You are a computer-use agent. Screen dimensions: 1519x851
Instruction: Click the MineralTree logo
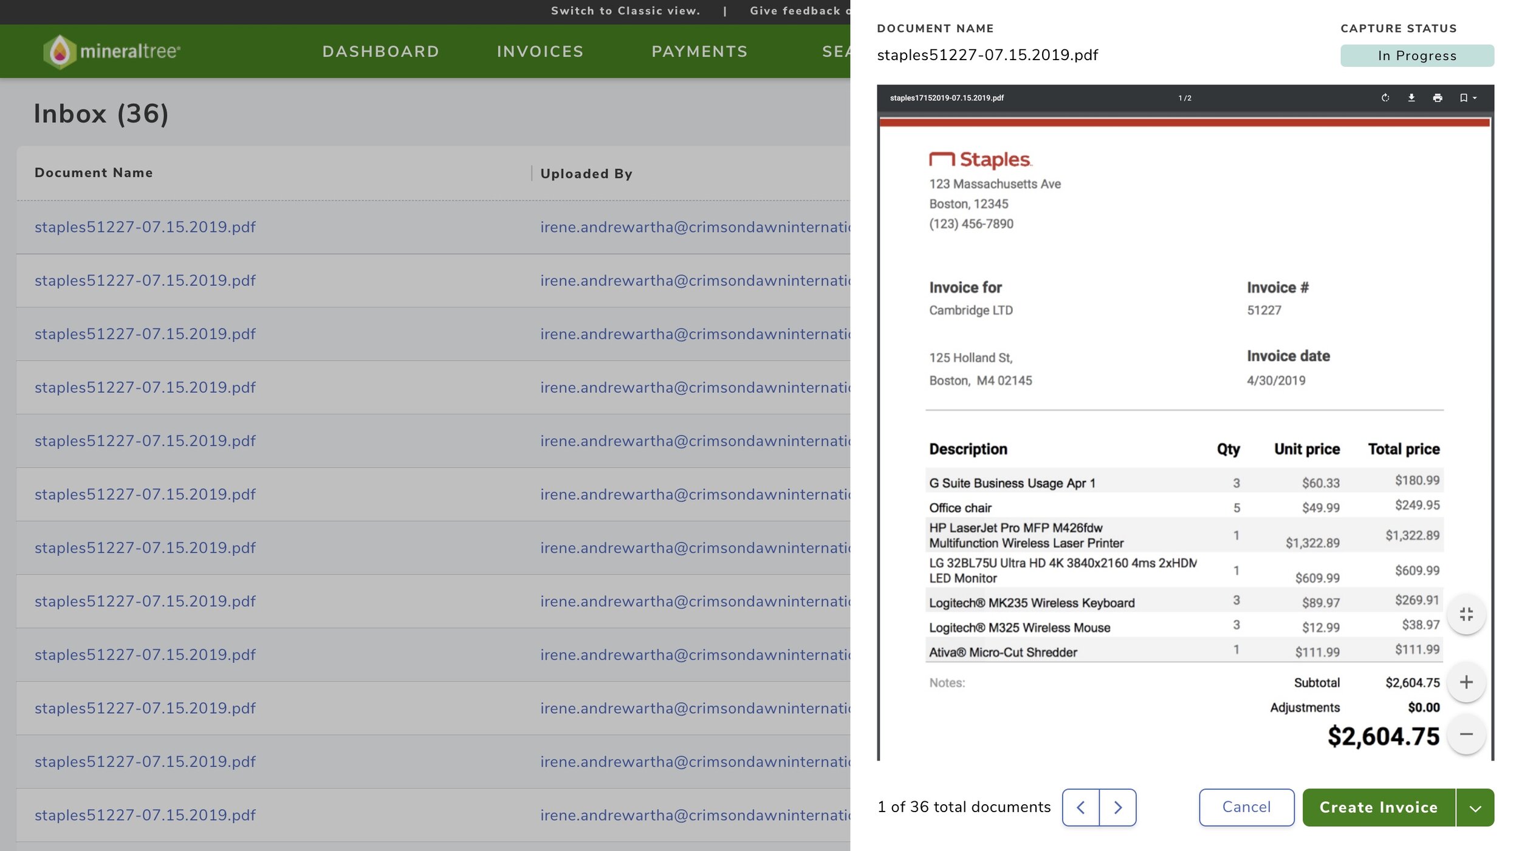point(112,52)
